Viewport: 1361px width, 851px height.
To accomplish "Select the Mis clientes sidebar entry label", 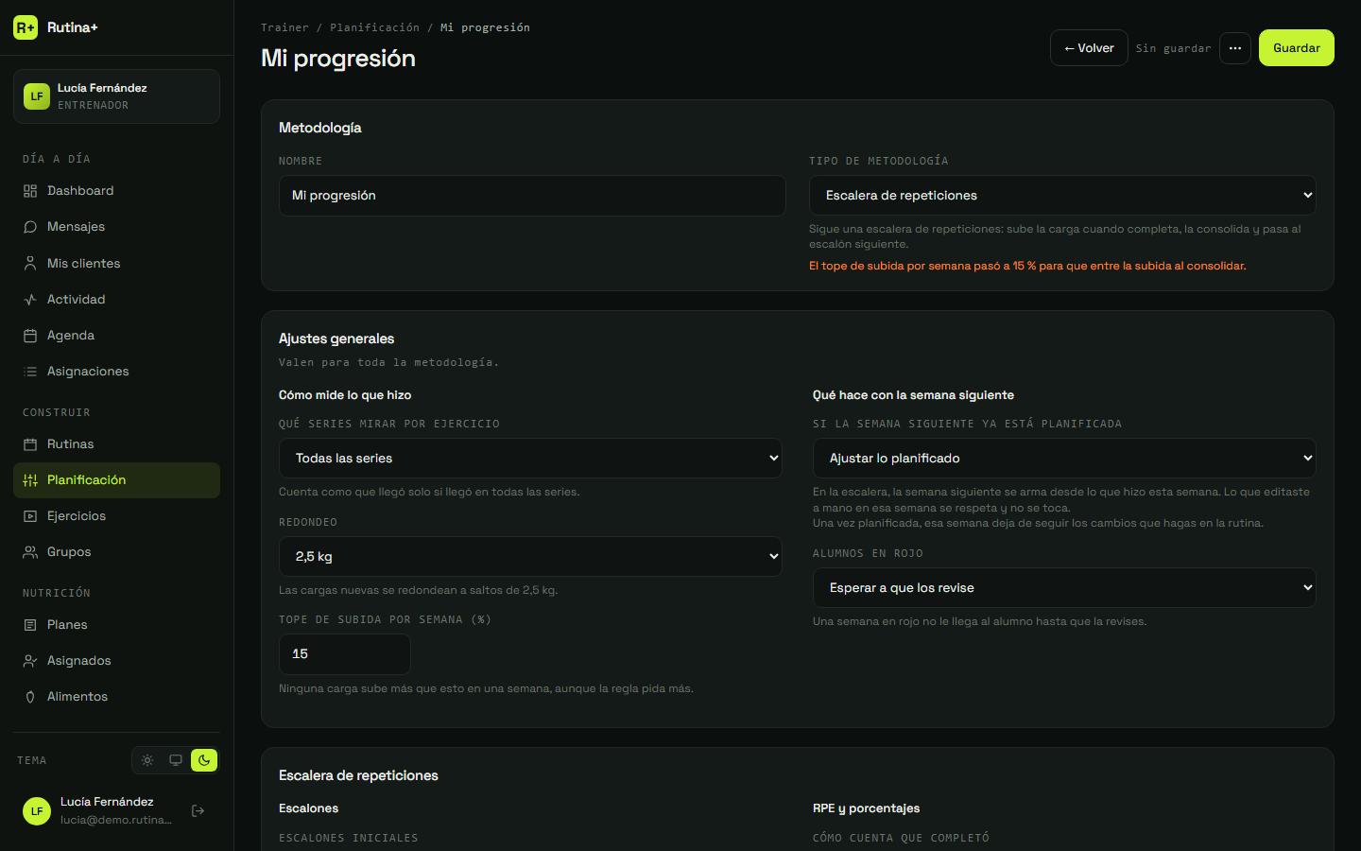I will pos(84,264).
